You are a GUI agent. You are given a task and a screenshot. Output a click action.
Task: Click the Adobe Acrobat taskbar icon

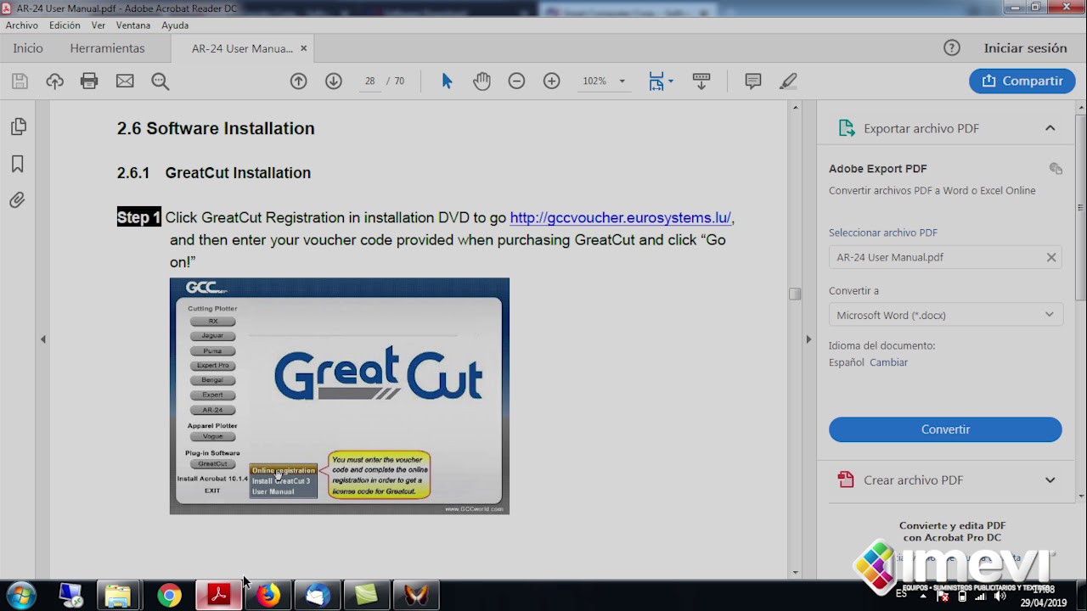(x=219, y=596)
